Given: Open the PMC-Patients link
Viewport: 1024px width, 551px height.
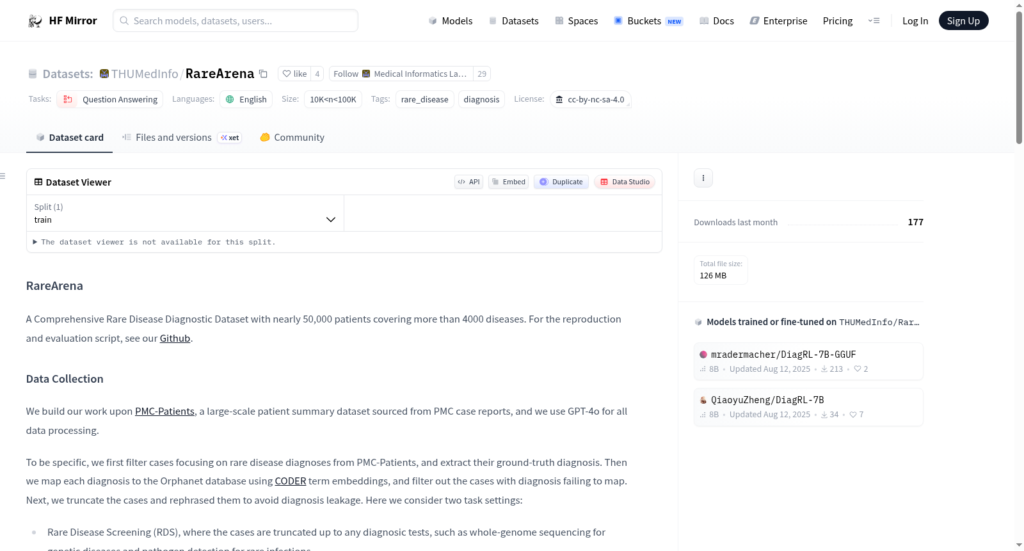Looking at the screenshot, I should click(x=164, y=411).
